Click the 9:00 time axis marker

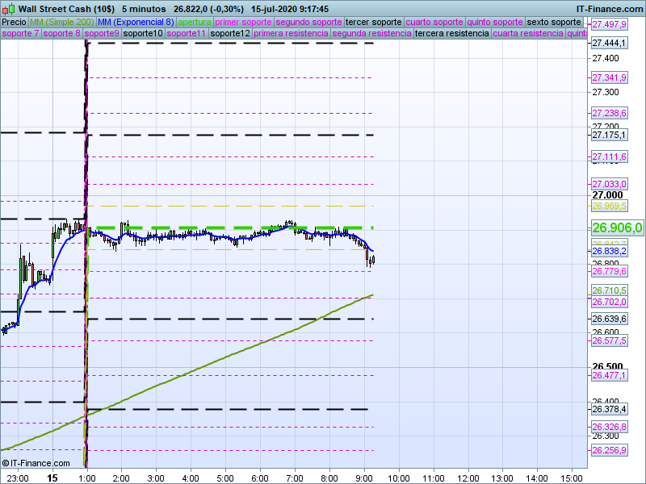364,478
